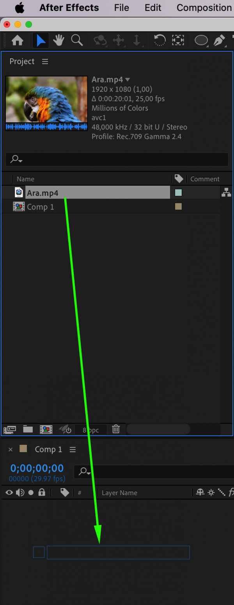Open the Comp 1 timeline panel menu

click(x=73, y=449)
